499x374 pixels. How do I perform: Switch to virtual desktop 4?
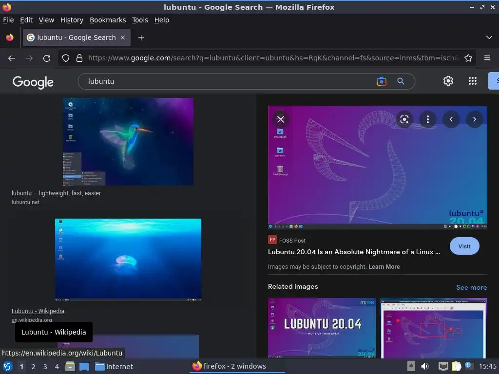coord(57,367)
